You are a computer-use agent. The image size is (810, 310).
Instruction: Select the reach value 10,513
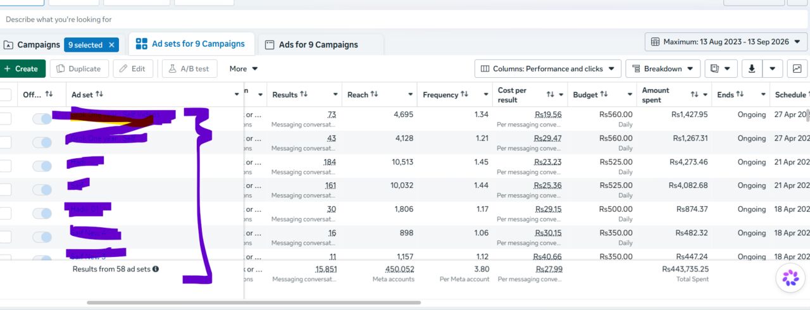click(399, 162)
